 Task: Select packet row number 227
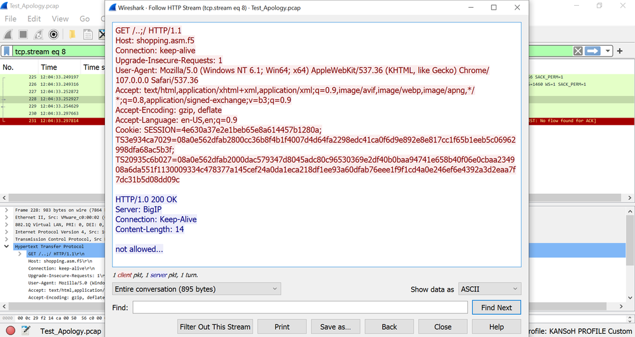53,92
